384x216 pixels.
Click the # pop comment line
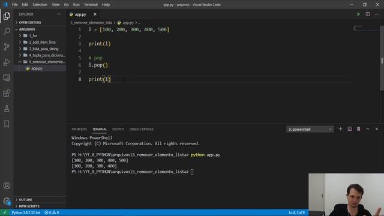coord(95,58)
